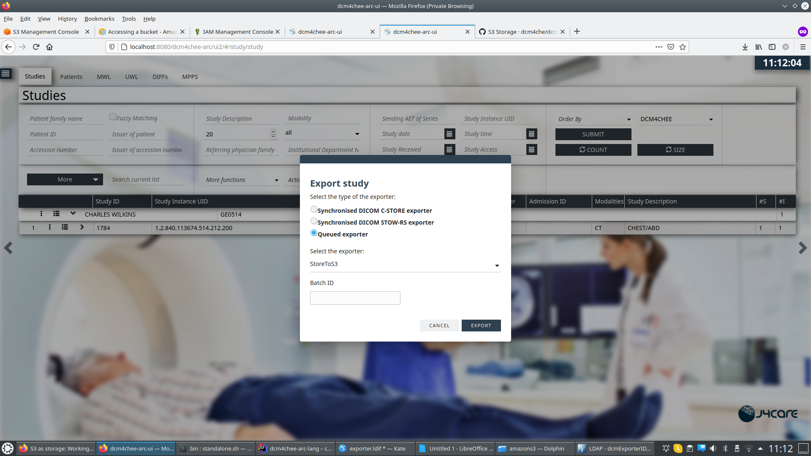Screen dimensions: 811x456
Task: Open the Bookmarks menu
Action: point(99,19)
